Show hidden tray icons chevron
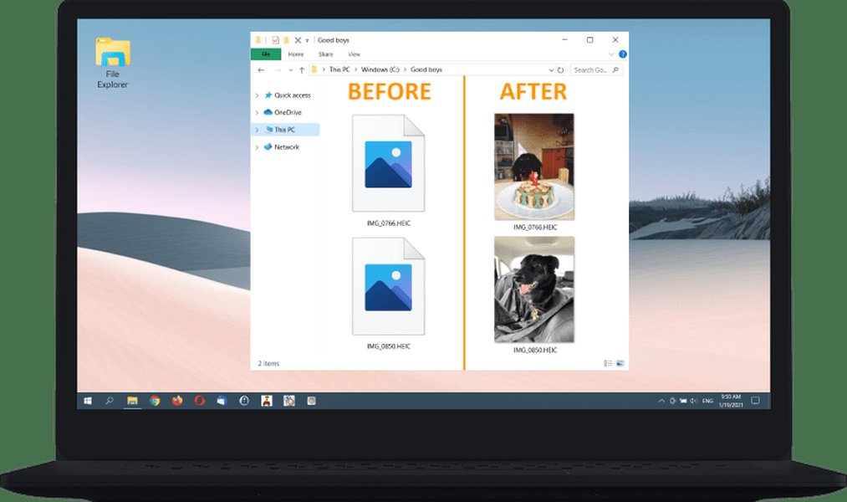The image size is (847, 502). (x=661, y=401)
